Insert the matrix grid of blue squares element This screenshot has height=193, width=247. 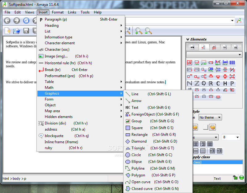click(x=232, y=63)
